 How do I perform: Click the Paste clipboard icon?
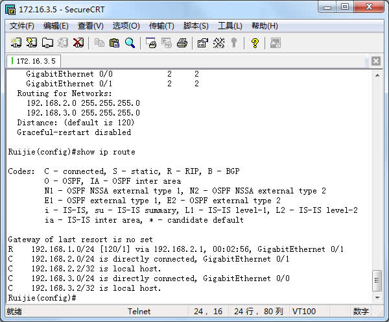coord(115,43)
